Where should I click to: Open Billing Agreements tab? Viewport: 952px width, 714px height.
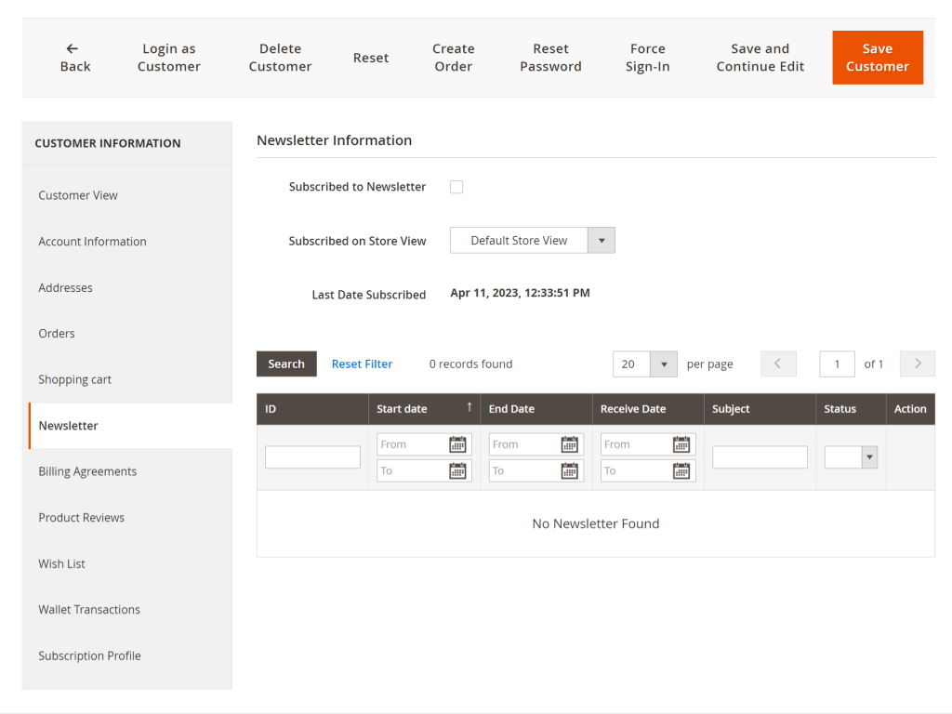(87, 471)
